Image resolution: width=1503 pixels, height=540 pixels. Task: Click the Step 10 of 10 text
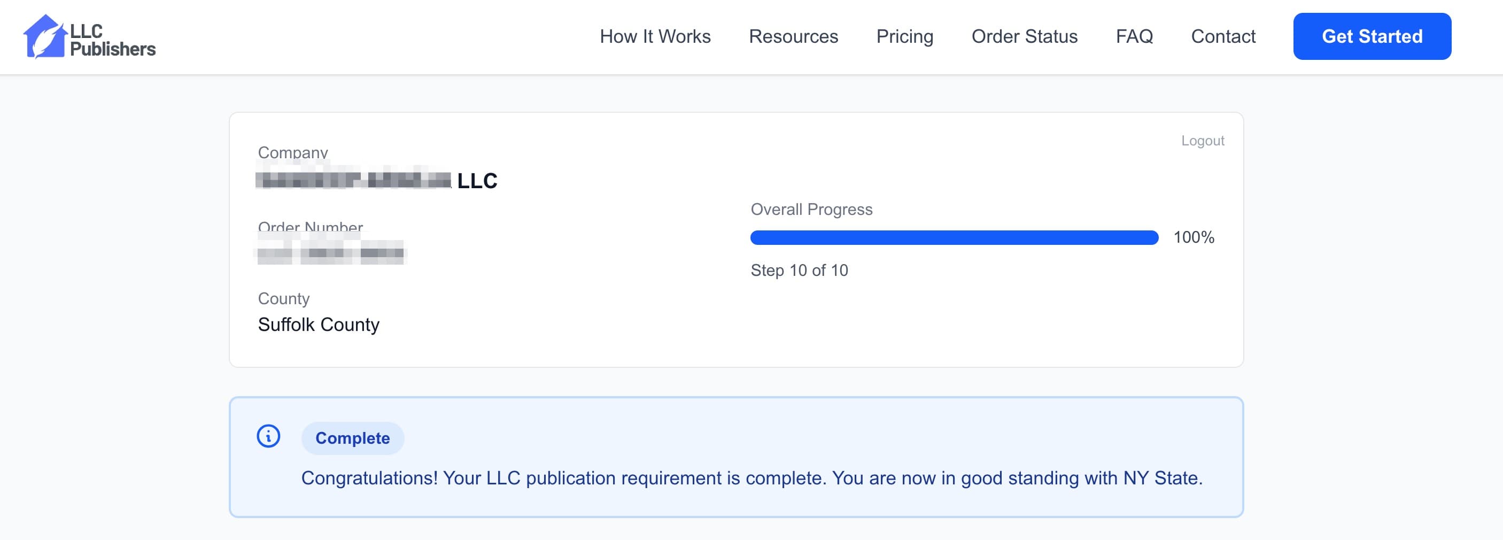pos(800,269)
